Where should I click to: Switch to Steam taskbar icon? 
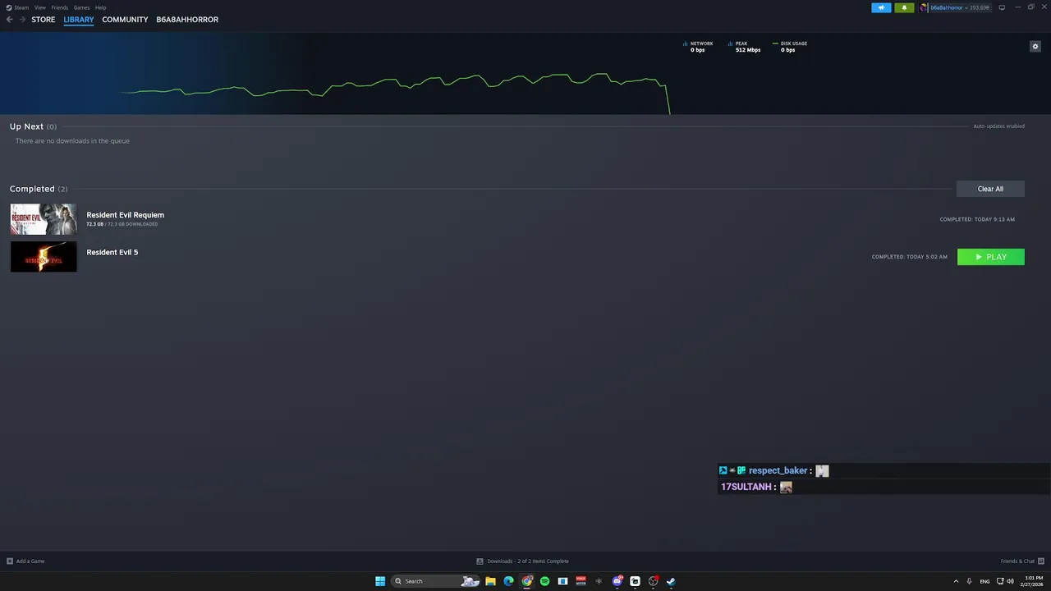pyautogui.click(x=671, y=581)
